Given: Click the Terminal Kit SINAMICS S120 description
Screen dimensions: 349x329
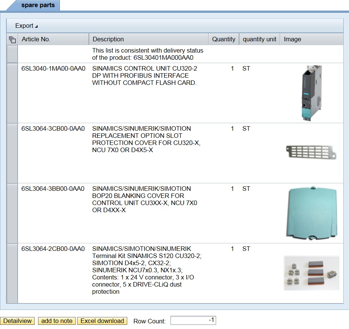Looking at the screenshot, I should pos(147,270).
